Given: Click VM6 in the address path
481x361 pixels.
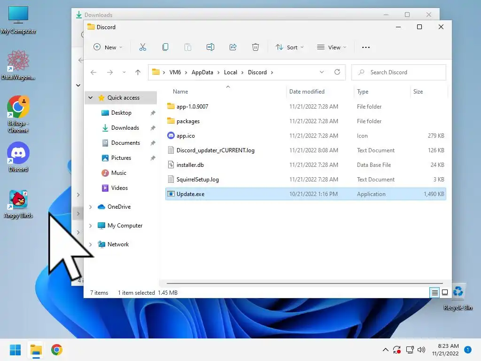Looking at the screenshot, I should pos(175,72).
